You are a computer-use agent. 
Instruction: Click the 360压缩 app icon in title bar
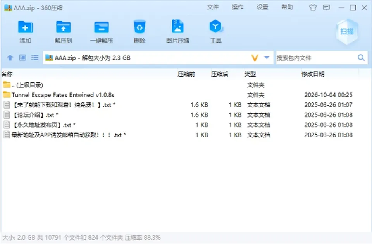click(x=8, y=8)
